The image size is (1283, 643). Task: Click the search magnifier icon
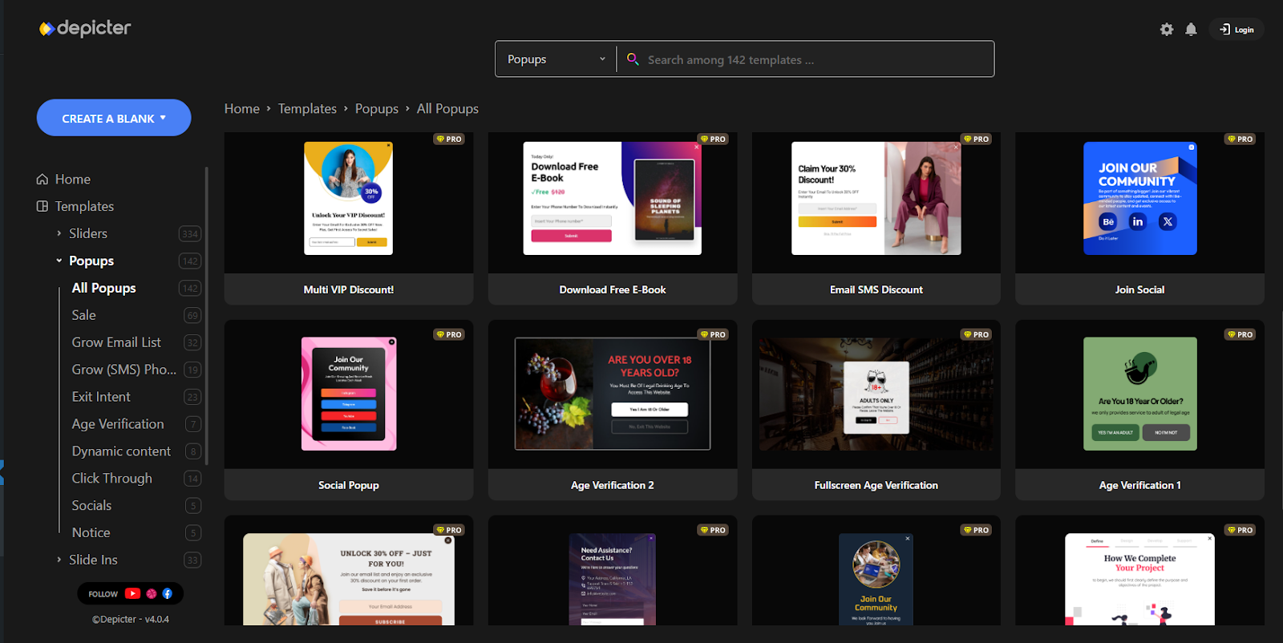[633, 59]
